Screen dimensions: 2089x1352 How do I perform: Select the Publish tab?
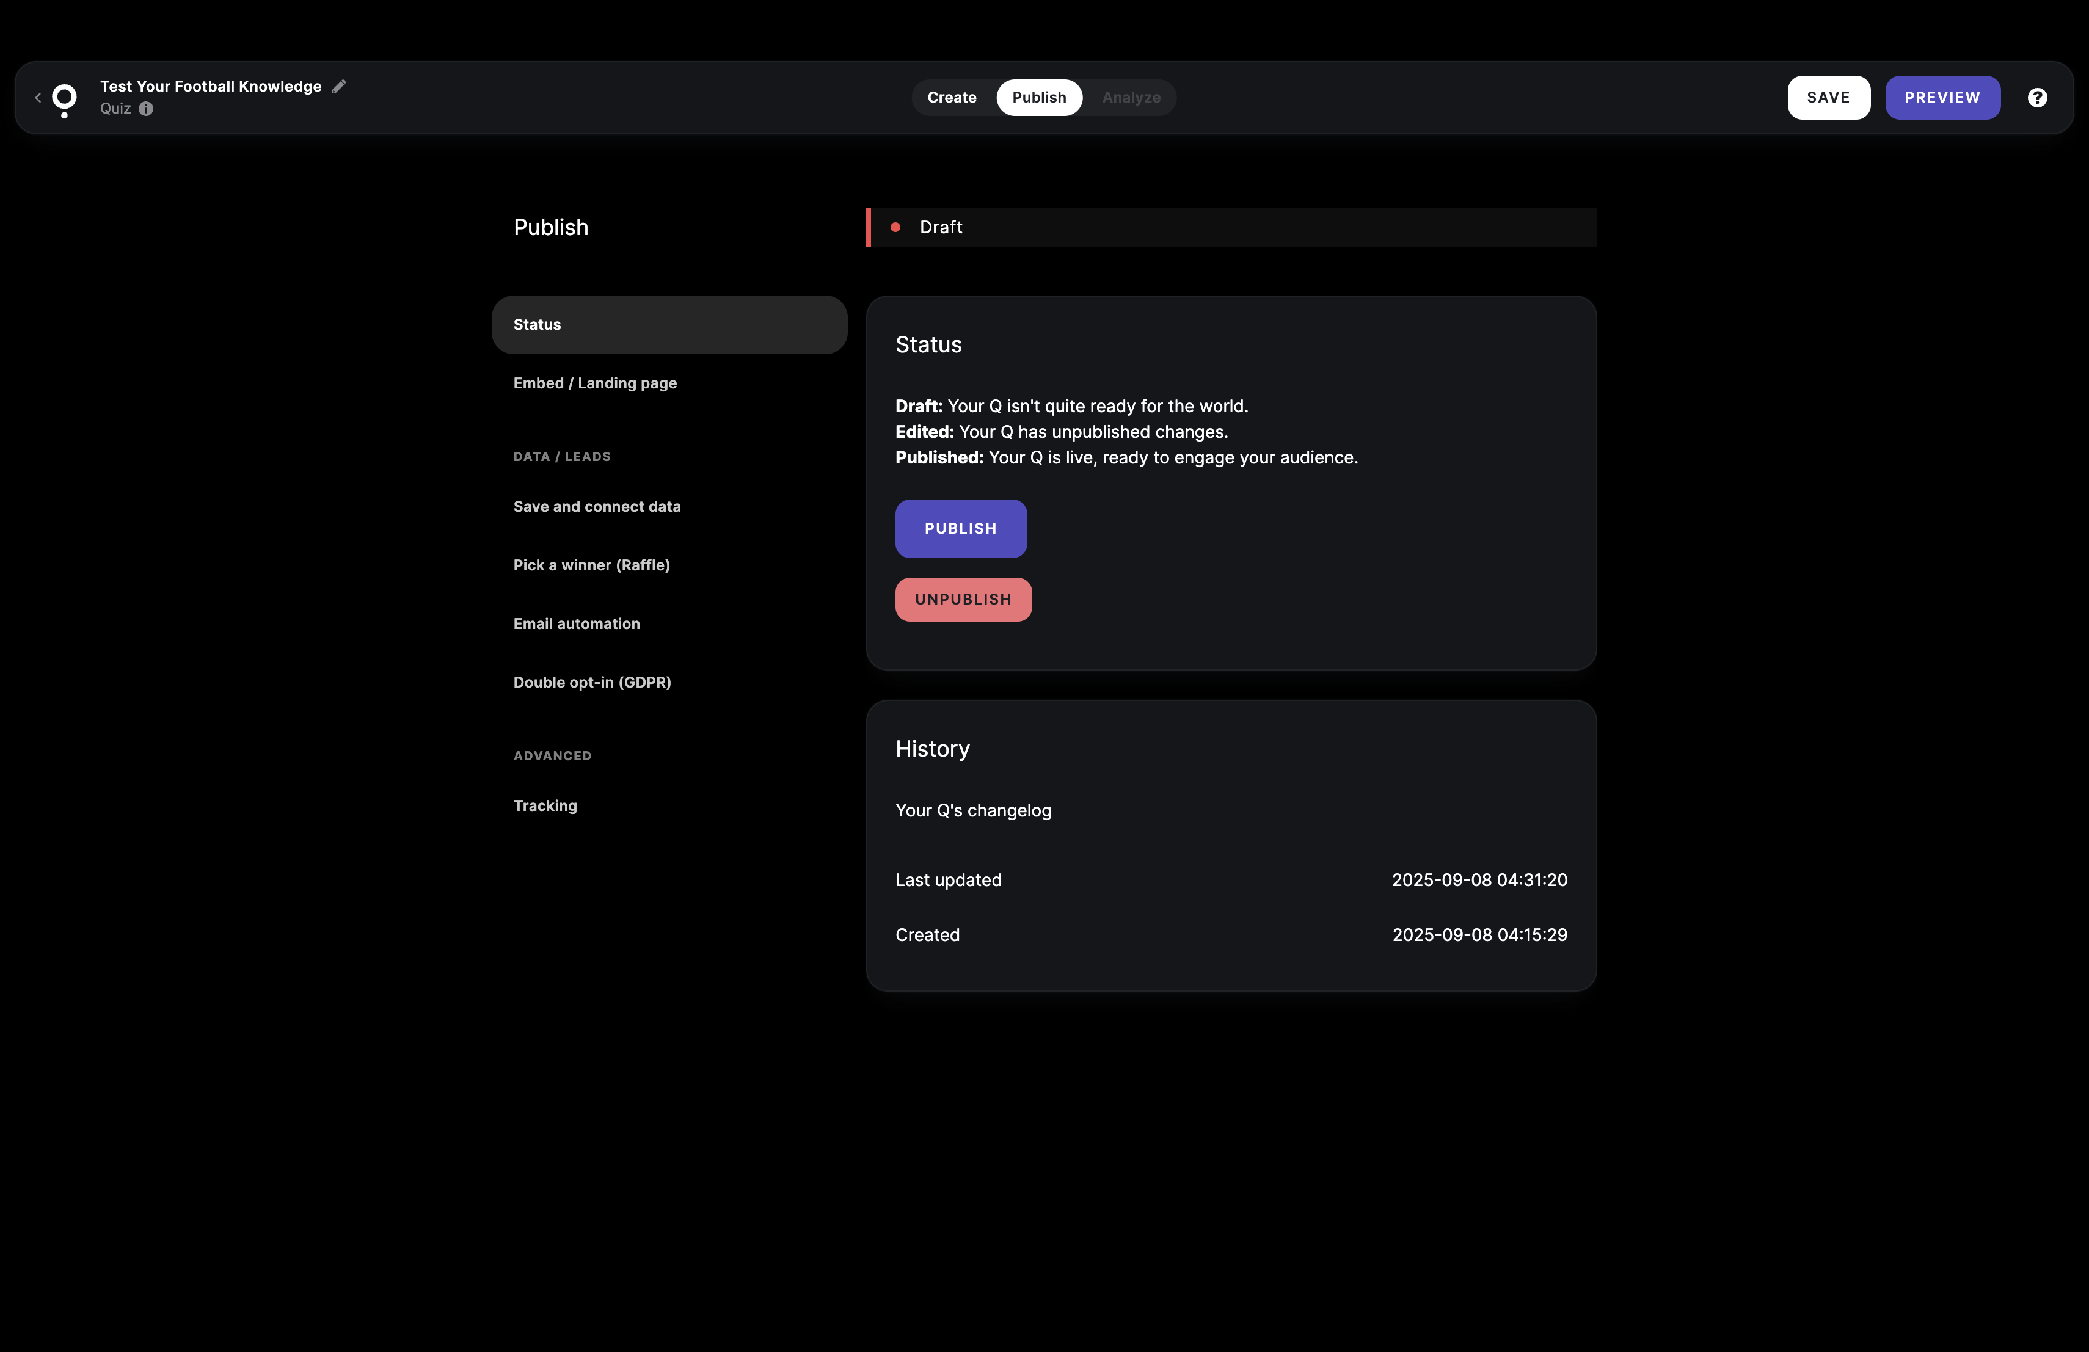[x=1038, y=97]
